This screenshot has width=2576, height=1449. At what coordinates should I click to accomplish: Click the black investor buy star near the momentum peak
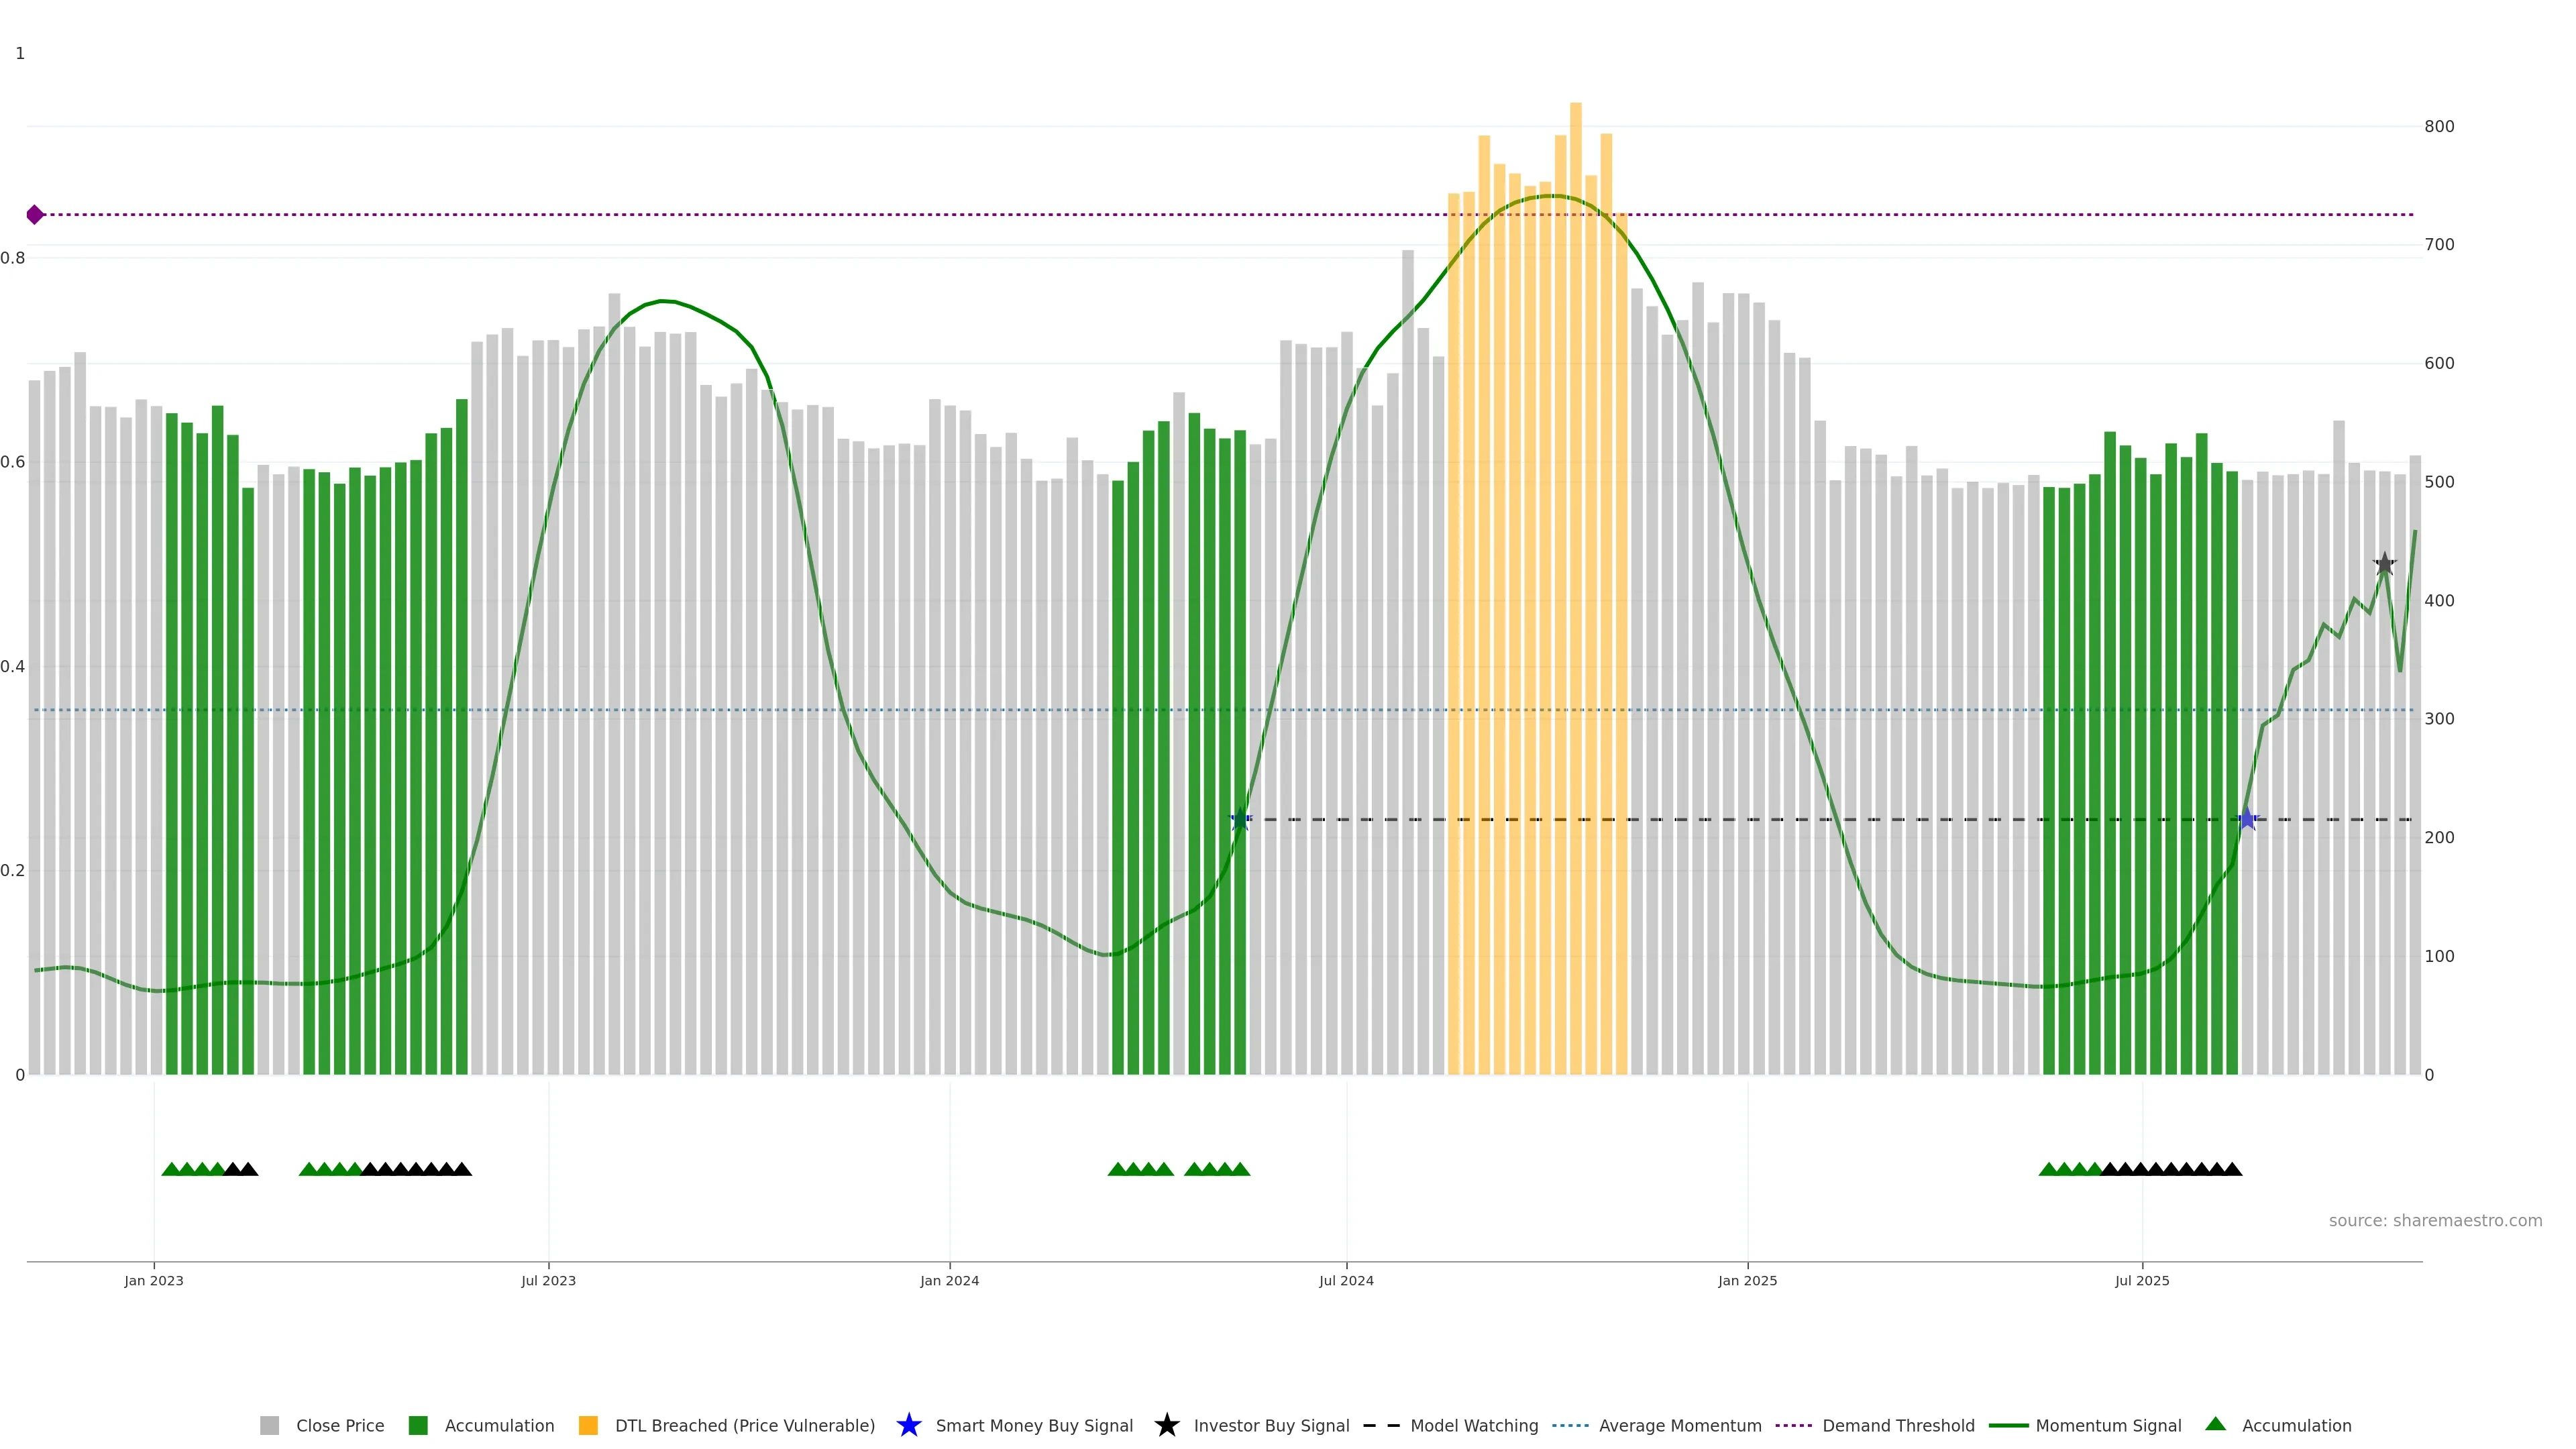tap(2384, 564)
